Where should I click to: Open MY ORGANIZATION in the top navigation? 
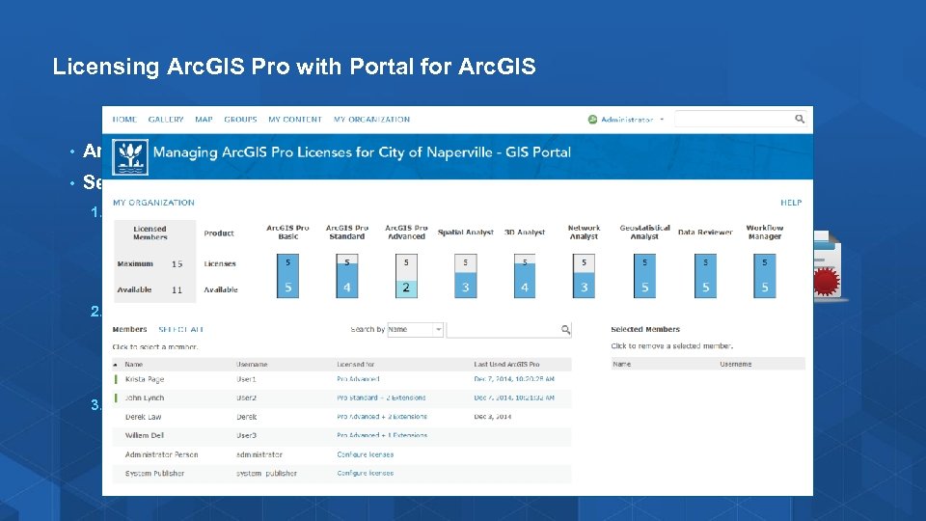(x=371, y=120)
